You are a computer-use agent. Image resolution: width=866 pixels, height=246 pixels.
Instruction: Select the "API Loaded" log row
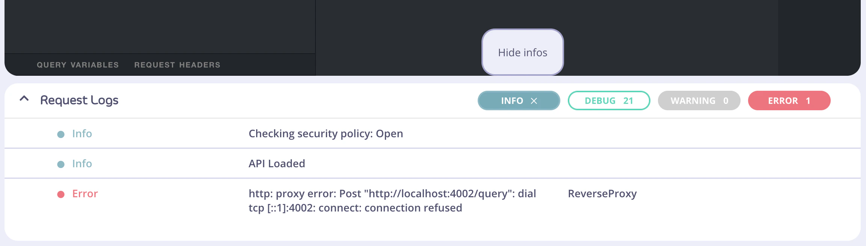click(277, 163)
